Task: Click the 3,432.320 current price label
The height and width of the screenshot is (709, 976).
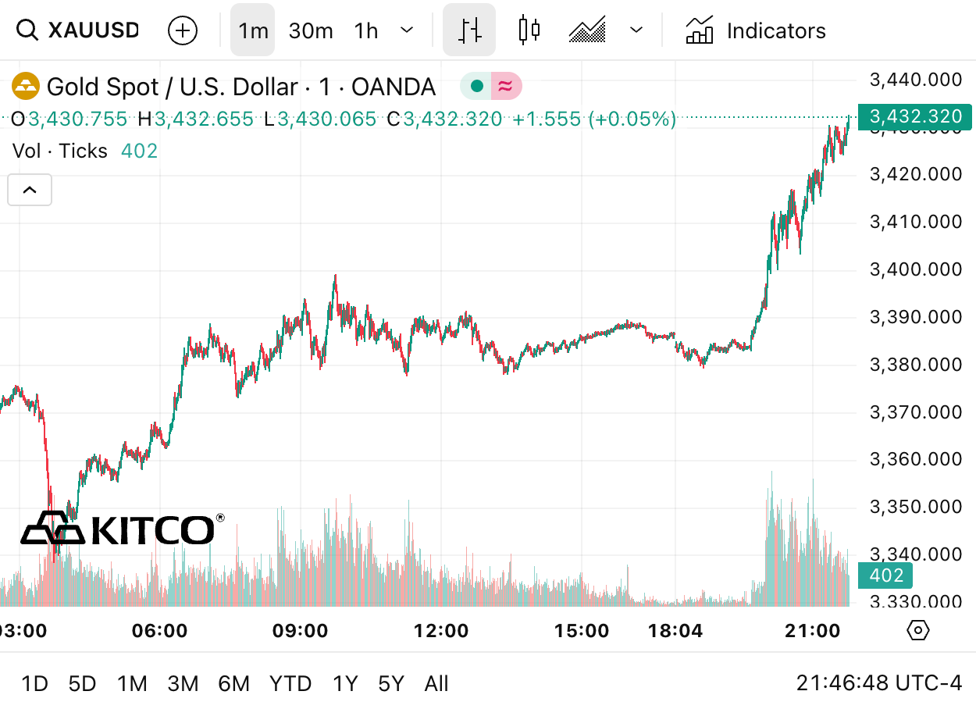Action: (x=915, y=117)
